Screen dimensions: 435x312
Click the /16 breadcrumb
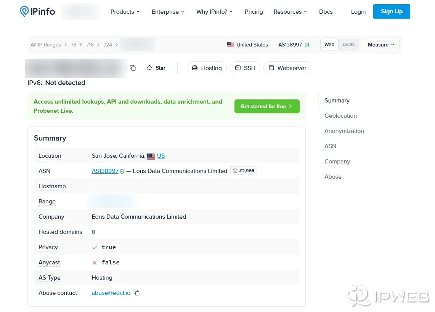pos(90,45)
